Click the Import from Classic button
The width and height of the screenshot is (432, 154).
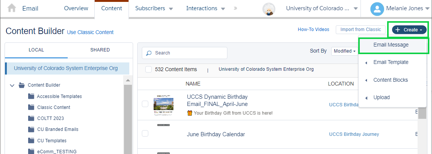click(361, 30)
